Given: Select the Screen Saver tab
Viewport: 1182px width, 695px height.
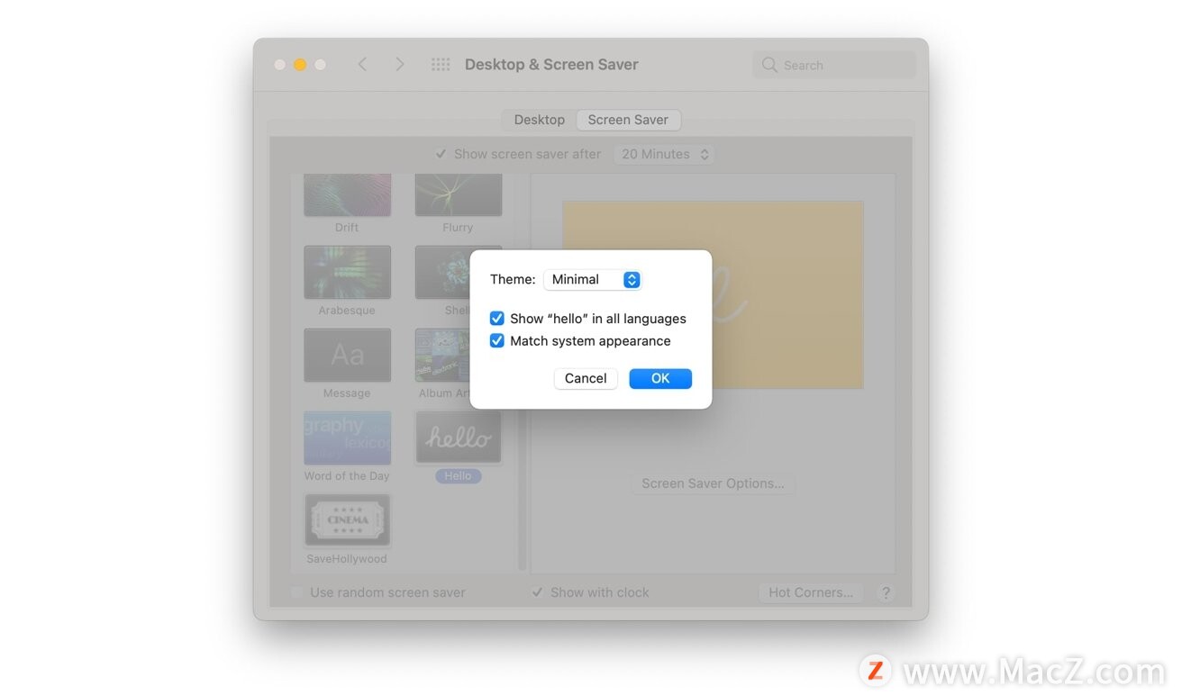Looking at the screenshot, I should click(628, 120).
